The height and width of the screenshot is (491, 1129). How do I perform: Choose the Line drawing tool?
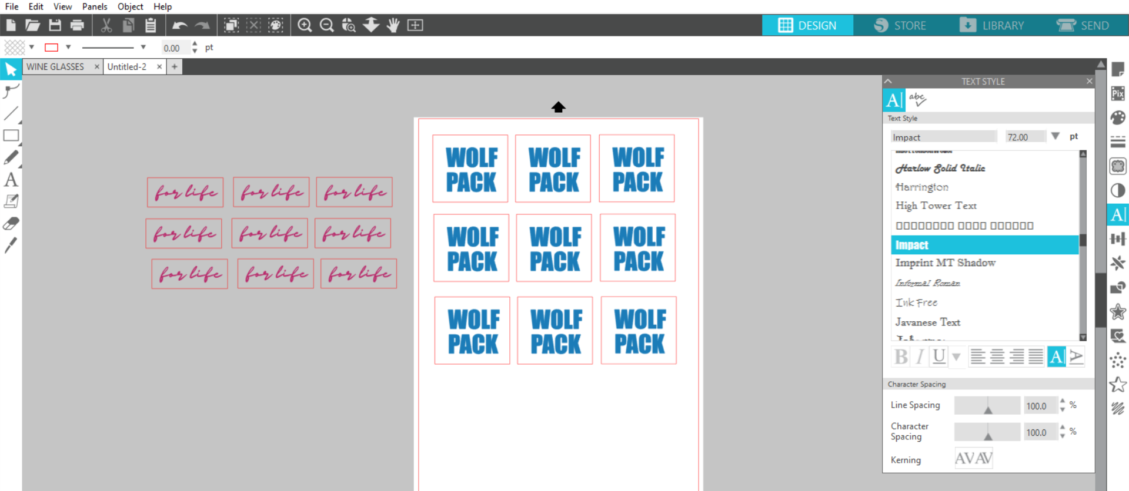point(11,113)
